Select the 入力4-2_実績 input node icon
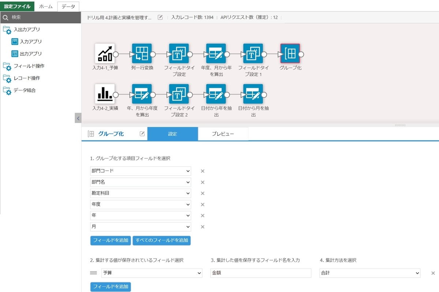The height and width of the screenshot is (292, 439). [105, 94]
